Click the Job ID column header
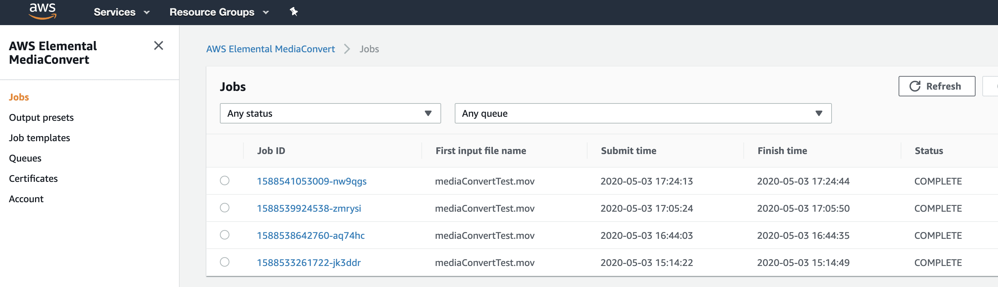 [x=271, y=151]
